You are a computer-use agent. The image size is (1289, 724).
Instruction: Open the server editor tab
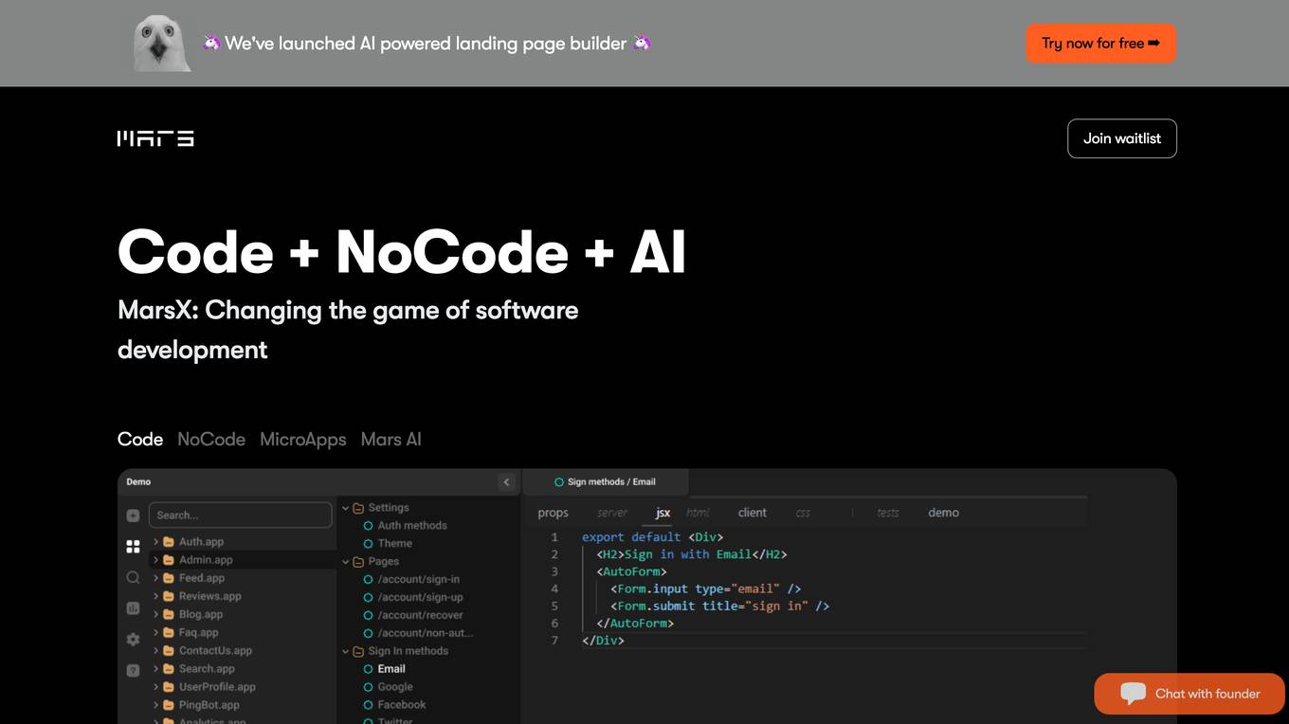612,513
